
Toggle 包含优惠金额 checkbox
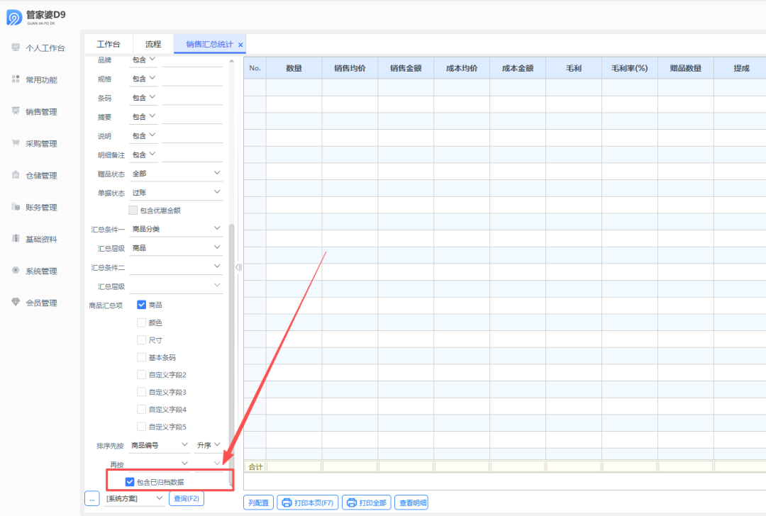point(133,211)
